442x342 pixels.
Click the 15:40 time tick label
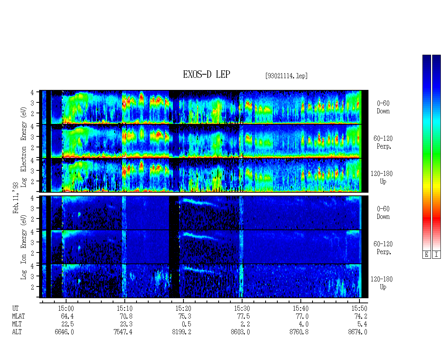tap(300, 308)
